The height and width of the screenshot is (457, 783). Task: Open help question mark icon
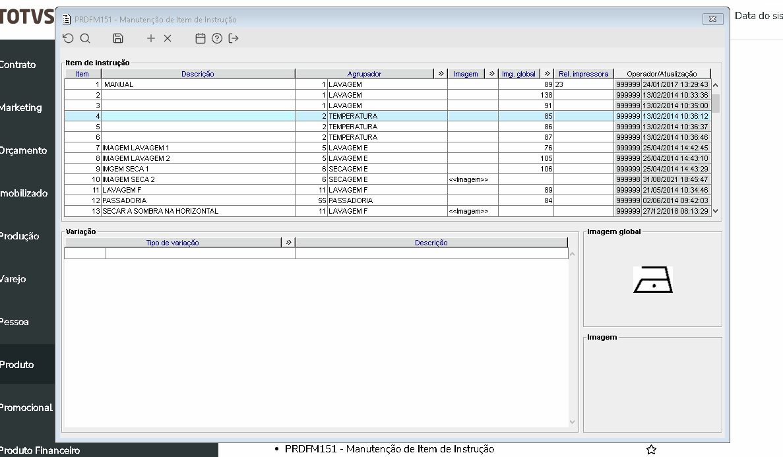click(x=217, y=38)
